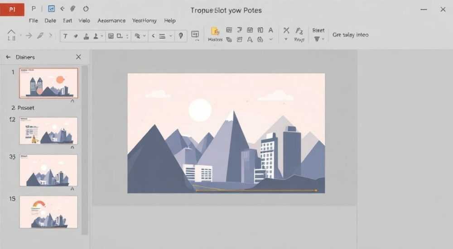This screenshot has height=249, width=453.
Task: Open dropdown arrow next to lines icon
Action: pyautogui.click(x=171, y=36)
